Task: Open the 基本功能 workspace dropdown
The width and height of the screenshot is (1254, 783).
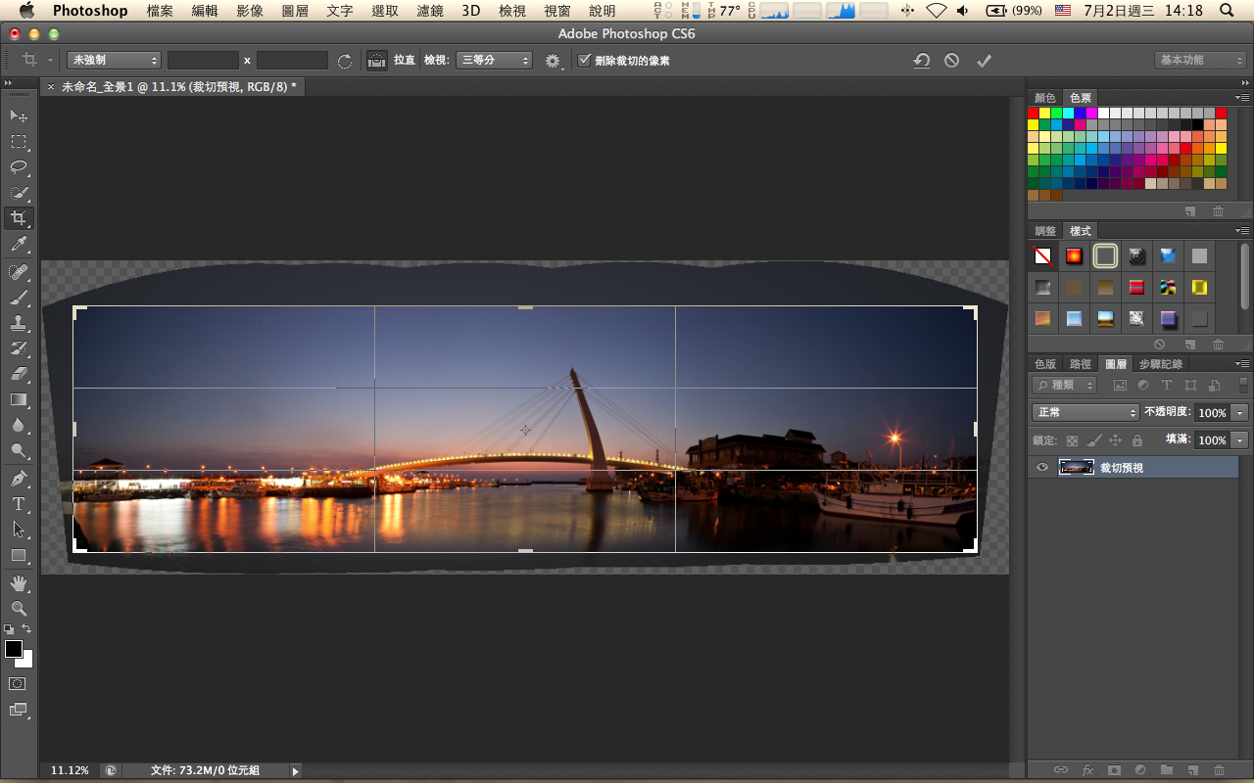Action: point(1200,61)
